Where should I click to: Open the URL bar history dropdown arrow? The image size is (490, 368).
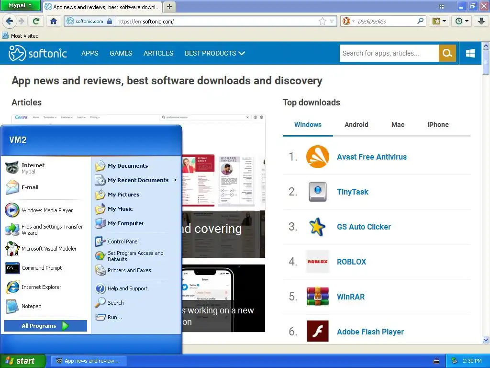pos(332,21)
